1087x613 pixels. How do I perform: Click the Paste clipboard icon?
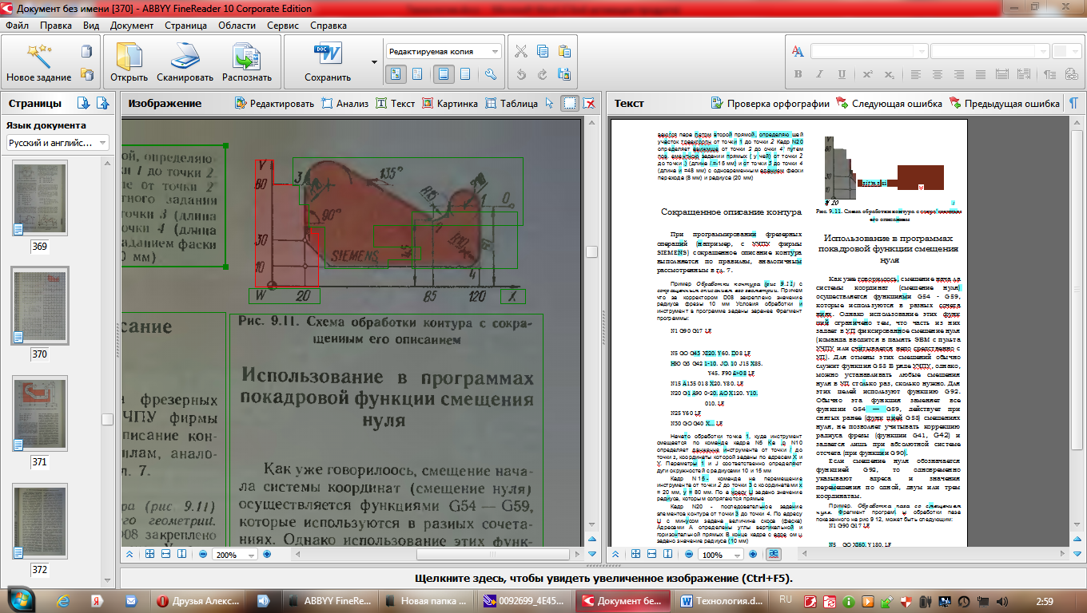click(564, 52)
